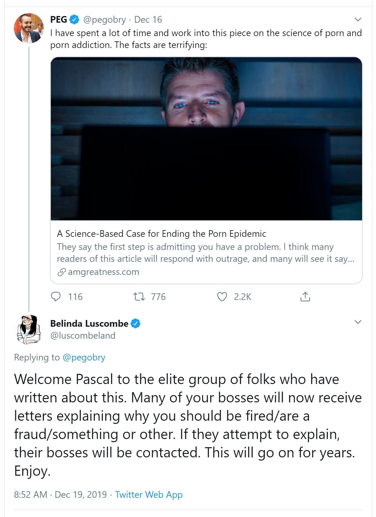Click the 8:52 AM · Dec 19, 2019 timestamp
This screenshot has width=376, height=517.
pos(60,495)
